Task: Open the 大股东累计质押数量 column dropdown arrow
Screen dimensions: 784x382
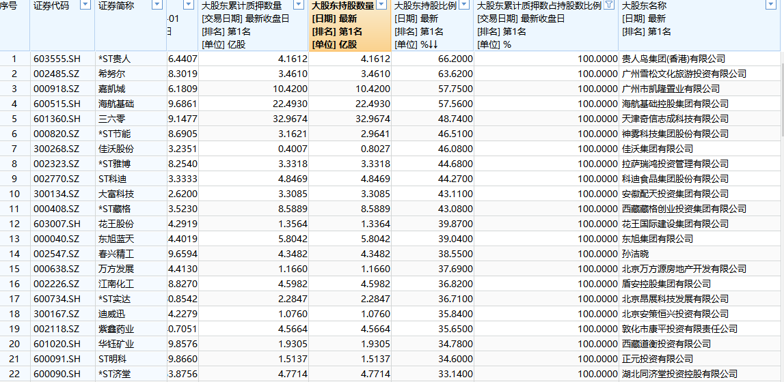Action: point(299,5)
